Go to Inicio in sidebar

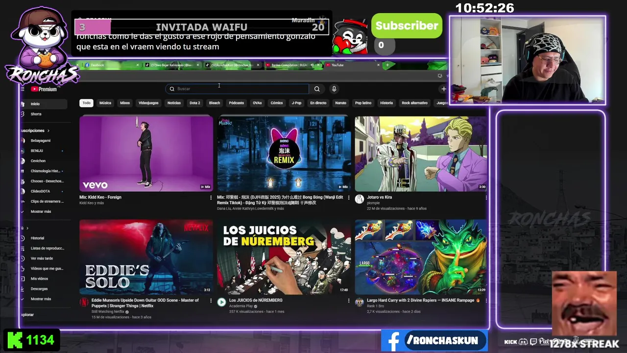click(43, 104)
